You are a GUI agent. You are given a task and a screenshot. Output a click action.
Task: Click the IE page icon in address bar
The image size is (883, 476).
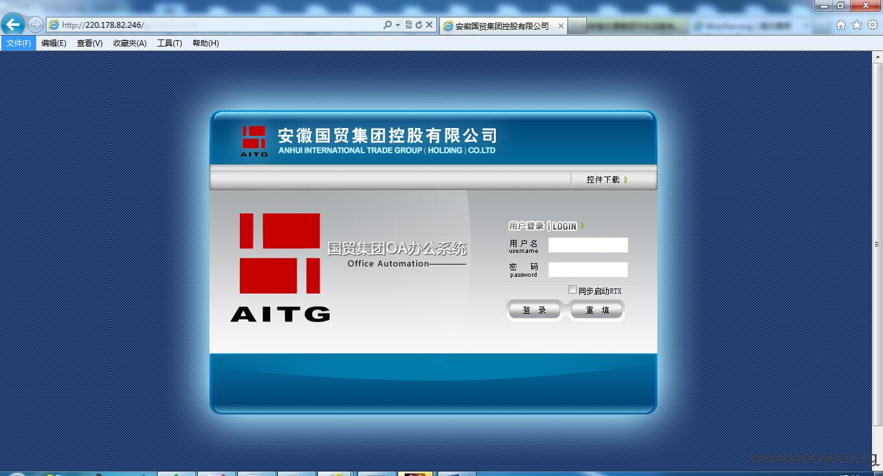(54, 25)
